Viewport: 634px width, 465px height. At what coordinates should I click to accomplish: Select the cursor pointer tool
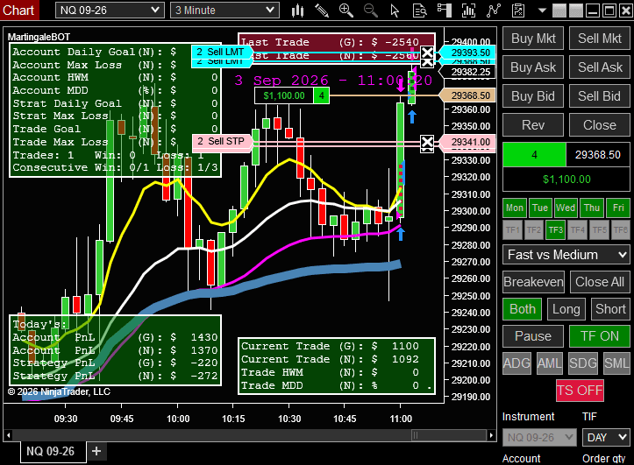[395, 11]
